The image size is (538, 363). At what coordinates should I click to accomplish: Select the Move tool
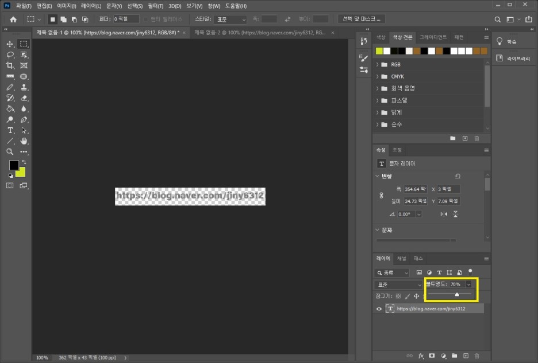[x=10, y=44]
